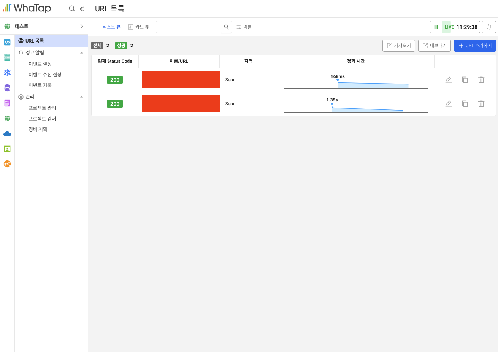This screenshot has height=352, width=498.
Task: Switch to 리스트 뷰
Action: (108, 27)
